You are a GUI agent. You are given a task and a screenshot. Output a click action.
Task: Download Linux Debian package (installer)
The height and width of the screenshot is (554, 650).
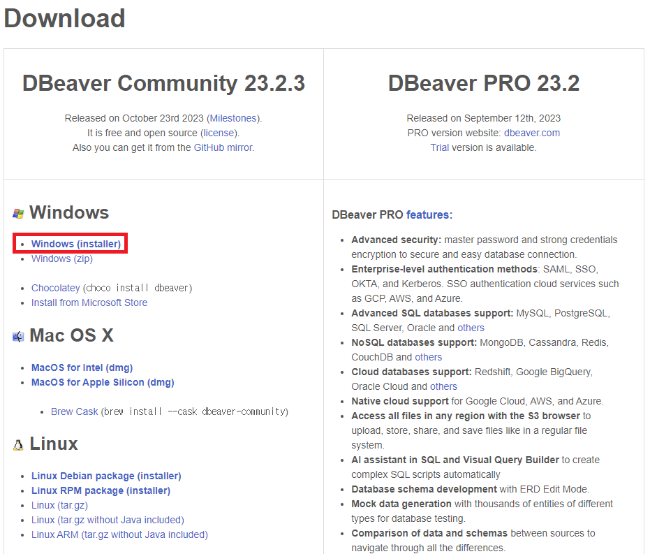coord(107,476)
